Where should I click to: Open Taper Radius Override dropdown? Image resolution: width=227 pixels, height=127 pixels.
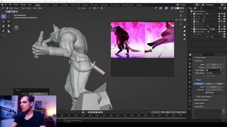(214, 73)
